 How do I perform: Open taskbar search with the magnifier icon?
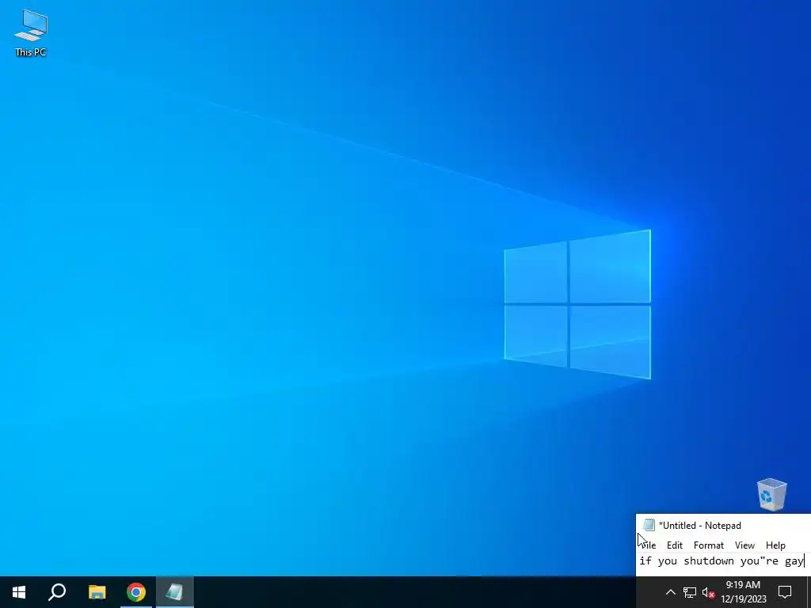[57, 592]
